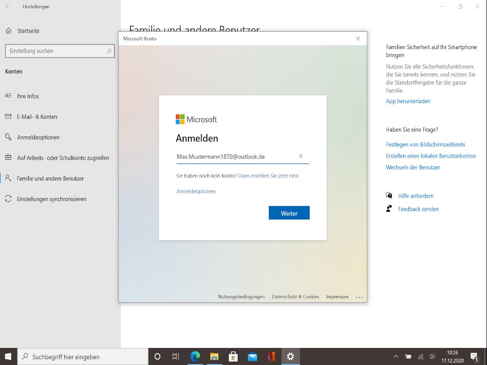The width and height of the screenshot is (487, 365).
Task: Open the Office app on taskbar
Action: (x=271, y=357)
